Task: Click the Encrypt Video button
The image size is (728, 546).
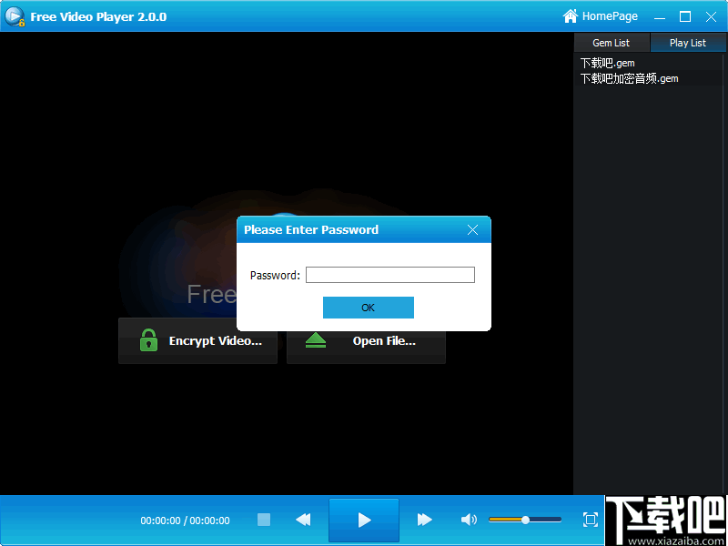Action: coord(197,339)
